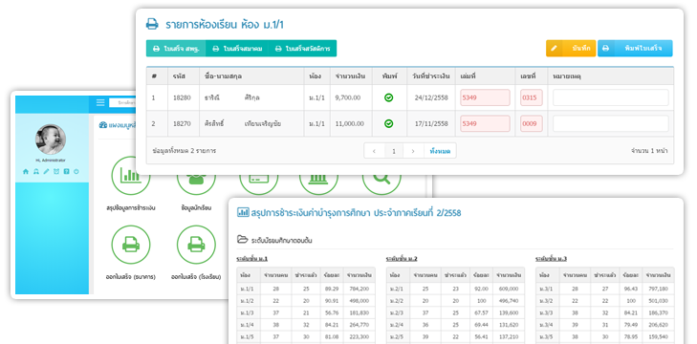Click the book number field 5349 in row 1
697x344 pixels.
click(485, 97)
